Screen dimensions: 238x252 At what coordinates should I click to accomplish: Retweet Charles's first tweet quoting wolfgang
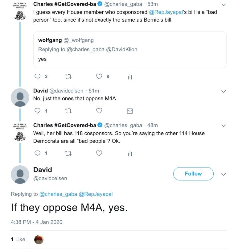[68, 76]
